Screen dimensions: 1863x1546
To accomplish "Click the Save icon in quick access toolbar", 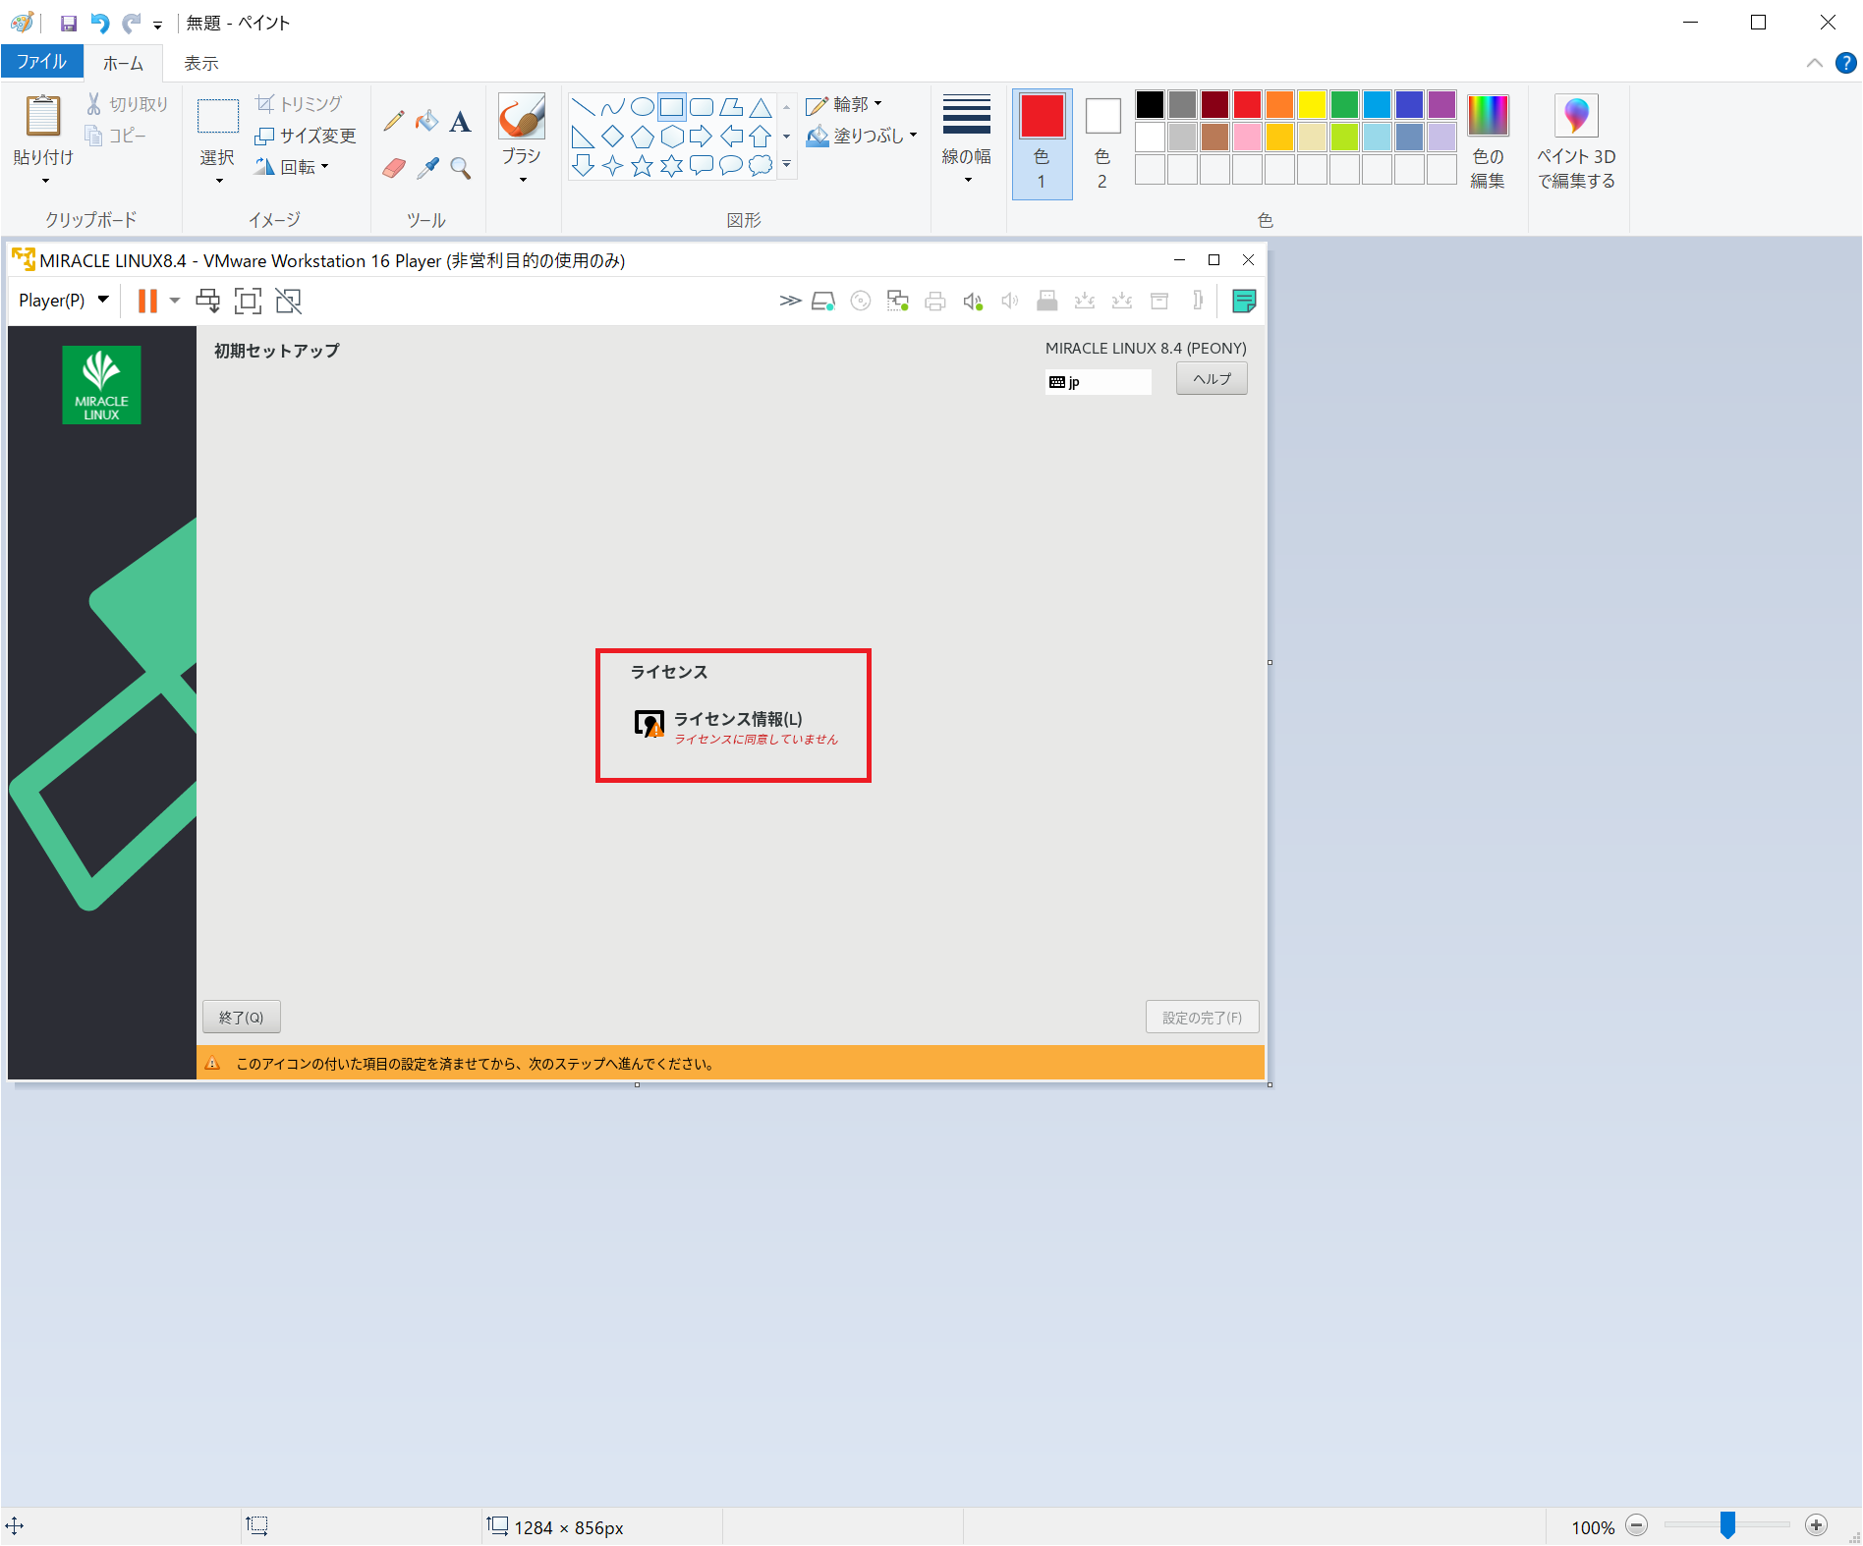I will 69,23.
